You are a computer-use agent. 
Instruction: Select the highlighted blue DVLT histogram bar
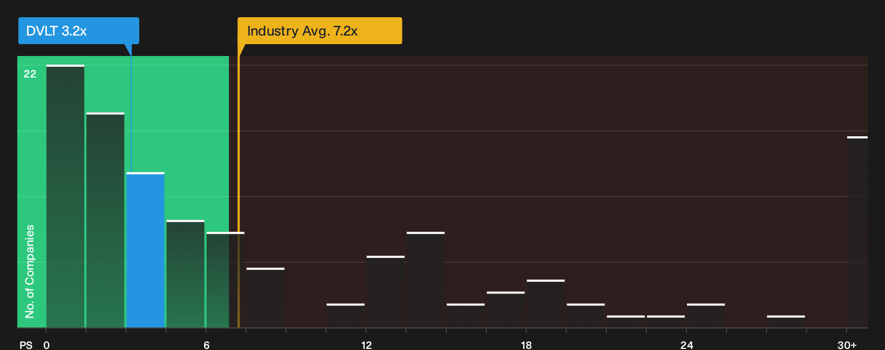[145, 250]
